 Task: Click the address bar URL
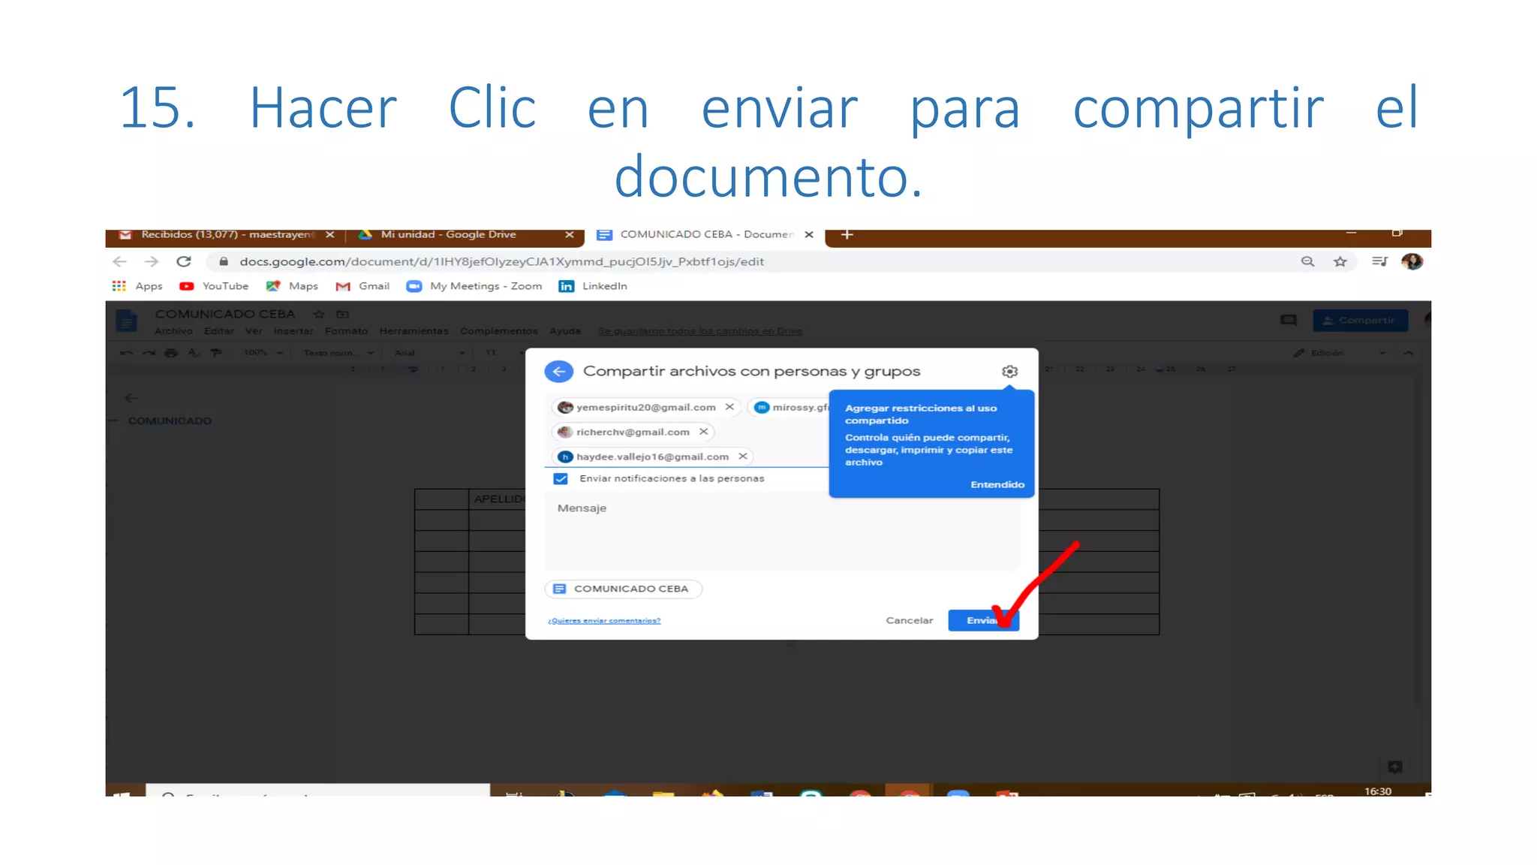(501, 261)
